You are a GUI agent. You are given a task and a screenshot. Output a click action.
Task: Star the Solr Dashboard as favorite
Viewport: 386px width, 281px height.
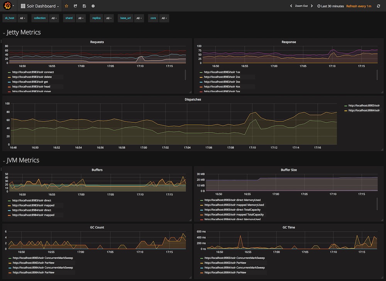tap(66, 6)
